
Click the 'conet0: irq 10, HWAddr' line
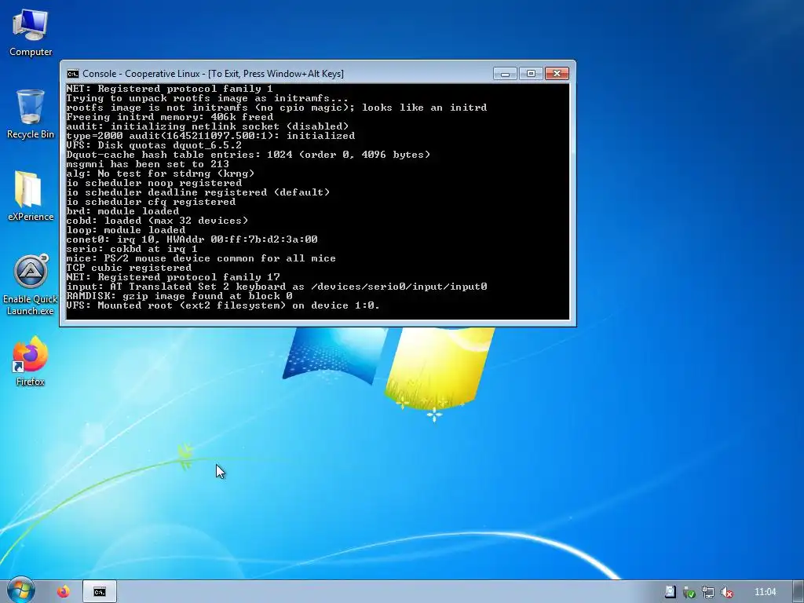[x=192, y=239]
